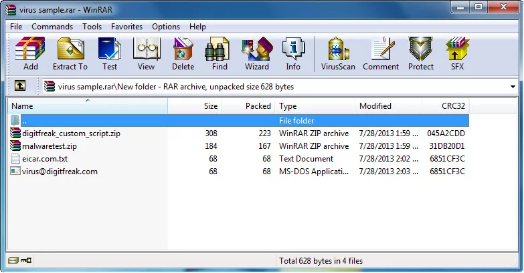Click the Delete toolbar icon
The image size is (524, 273).
pyautogui.click(x=183, y=49)
